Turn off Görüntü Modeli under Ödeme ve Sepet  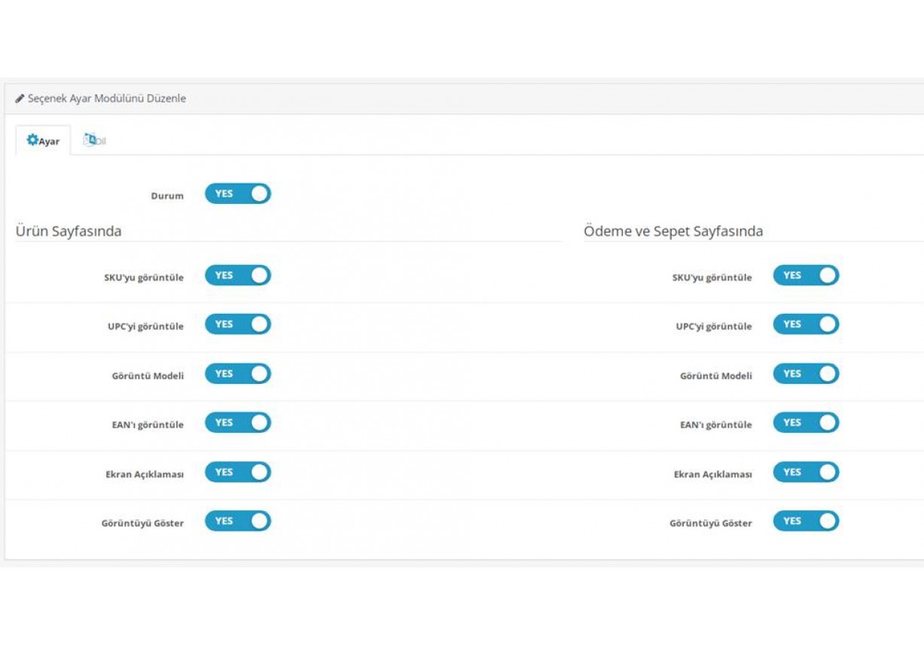coord(805,374)
